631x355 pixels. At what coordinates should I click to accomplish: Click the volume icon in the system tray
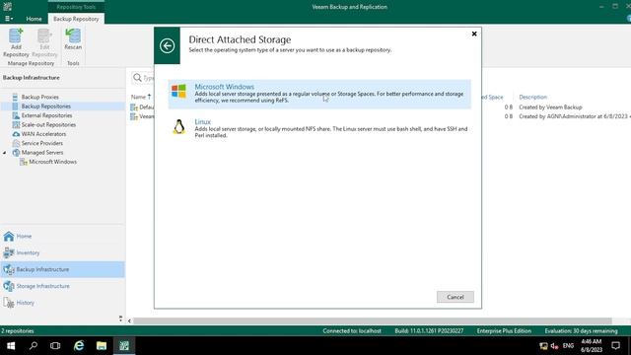tap(554, 346)
